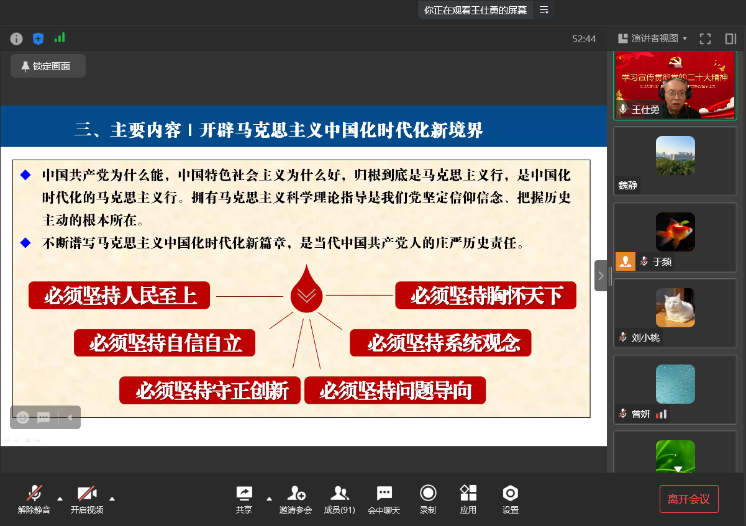746x526 pixels.
Task: Lock the screen view (锁定画面)
Action: 48,66
